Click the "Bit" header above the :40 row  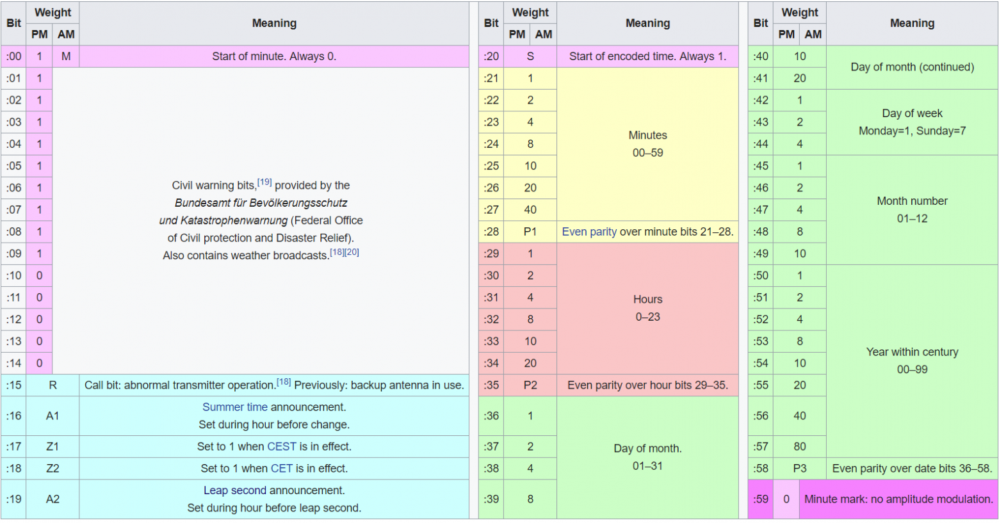[x=761, y=23]
